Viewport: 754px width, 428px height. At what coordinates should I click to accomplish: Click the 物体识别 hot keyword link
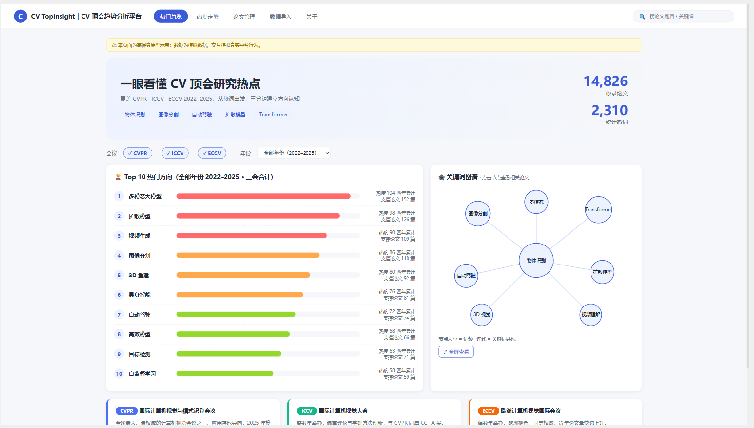pyautogui.click(x=135, y=115)
